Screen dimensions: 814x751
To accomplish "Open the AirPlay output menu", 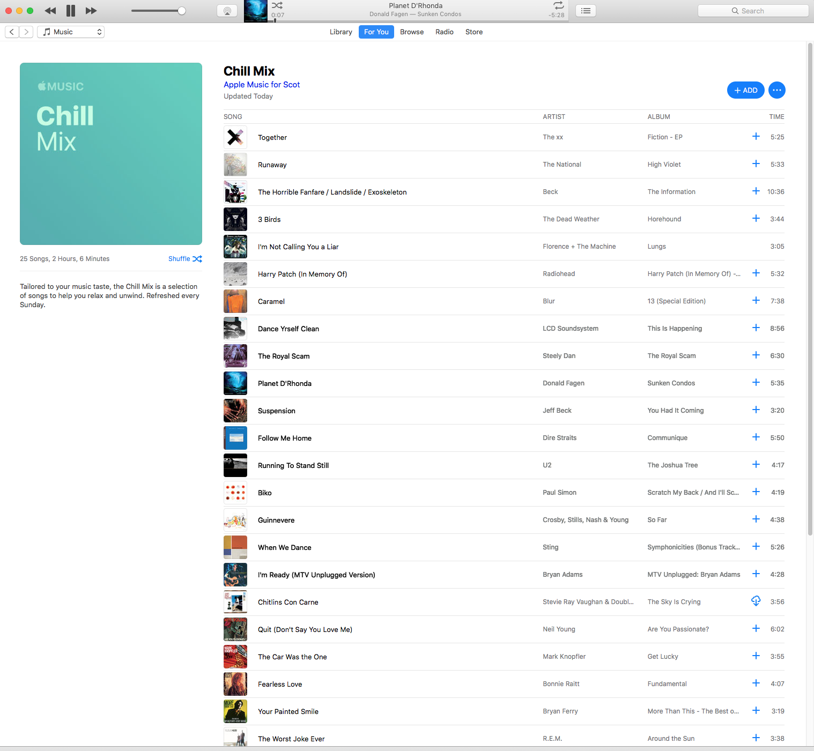I will click(x=227, y=11).
